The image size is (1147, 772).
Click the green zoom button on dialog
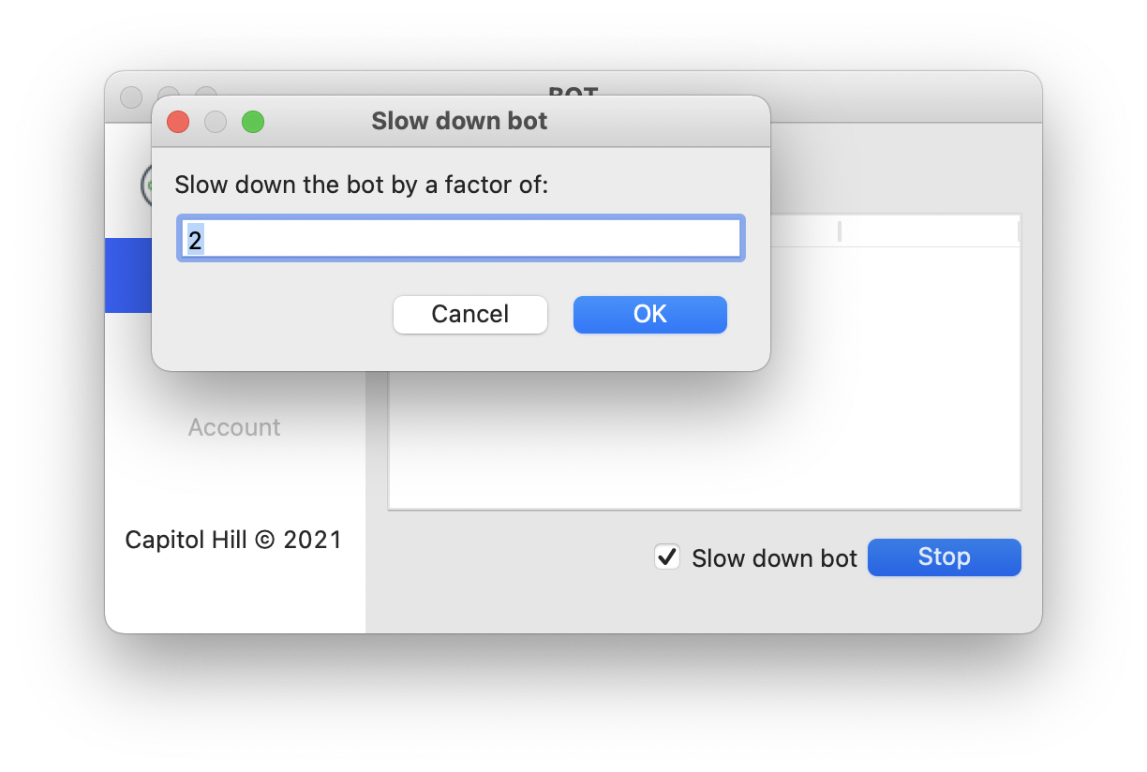point(253,122)
